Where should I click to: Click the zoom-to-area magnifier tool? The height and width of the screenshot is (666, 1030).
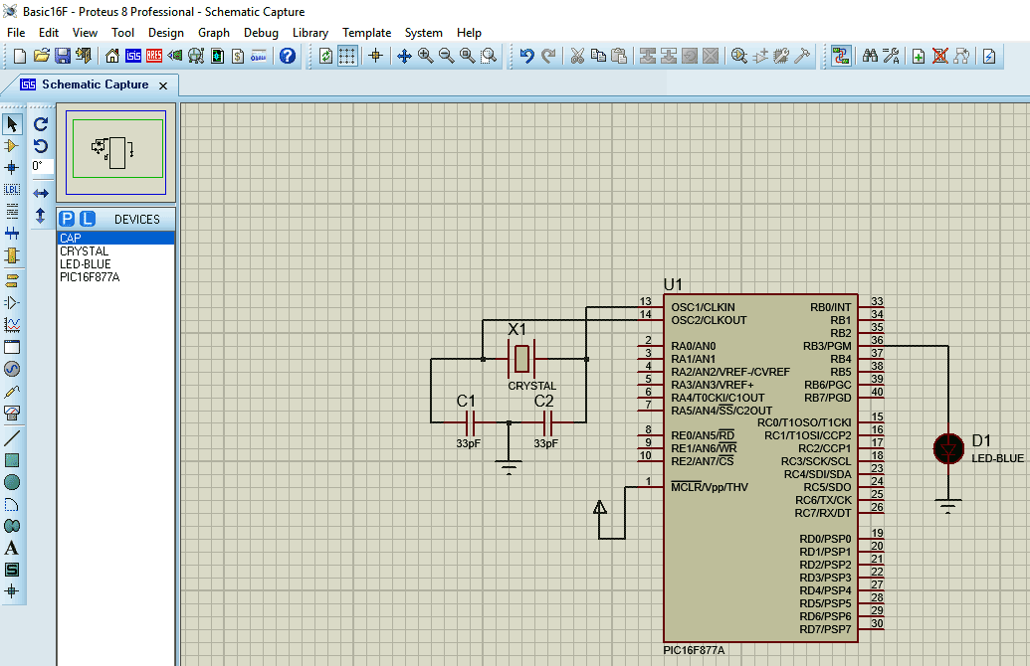click(x=489, y=57)
